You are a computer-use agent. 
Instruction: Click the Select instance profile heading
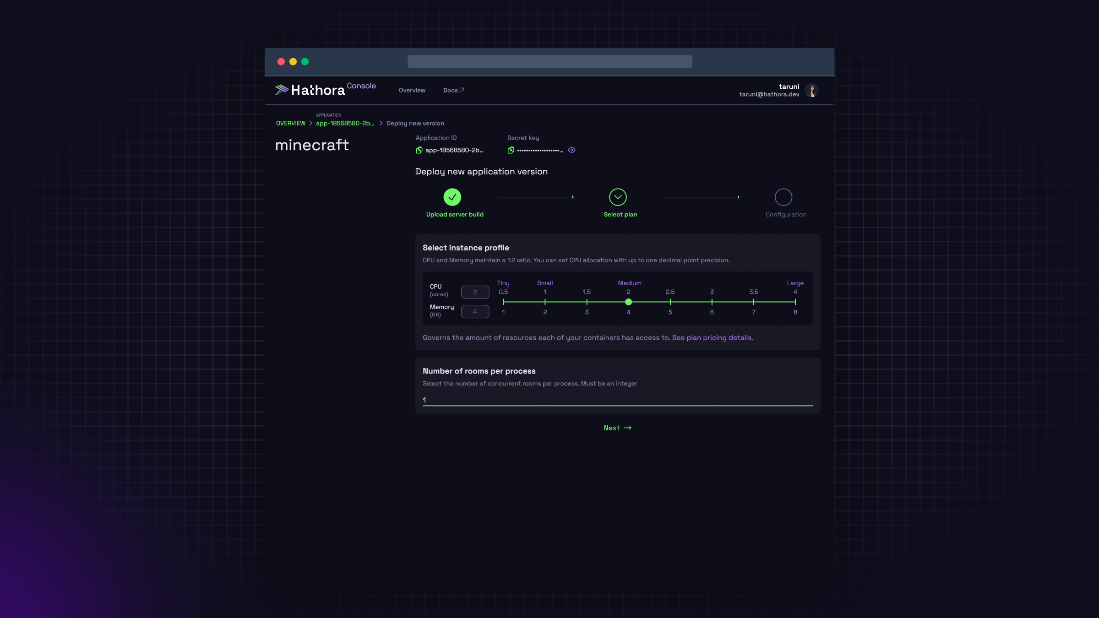466,248
